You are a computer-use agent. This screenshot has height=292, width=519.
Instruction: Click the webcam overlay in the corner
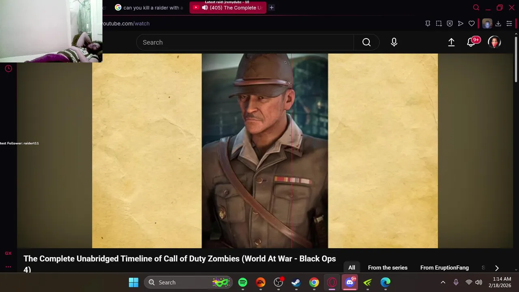click(x=51, y=31)
